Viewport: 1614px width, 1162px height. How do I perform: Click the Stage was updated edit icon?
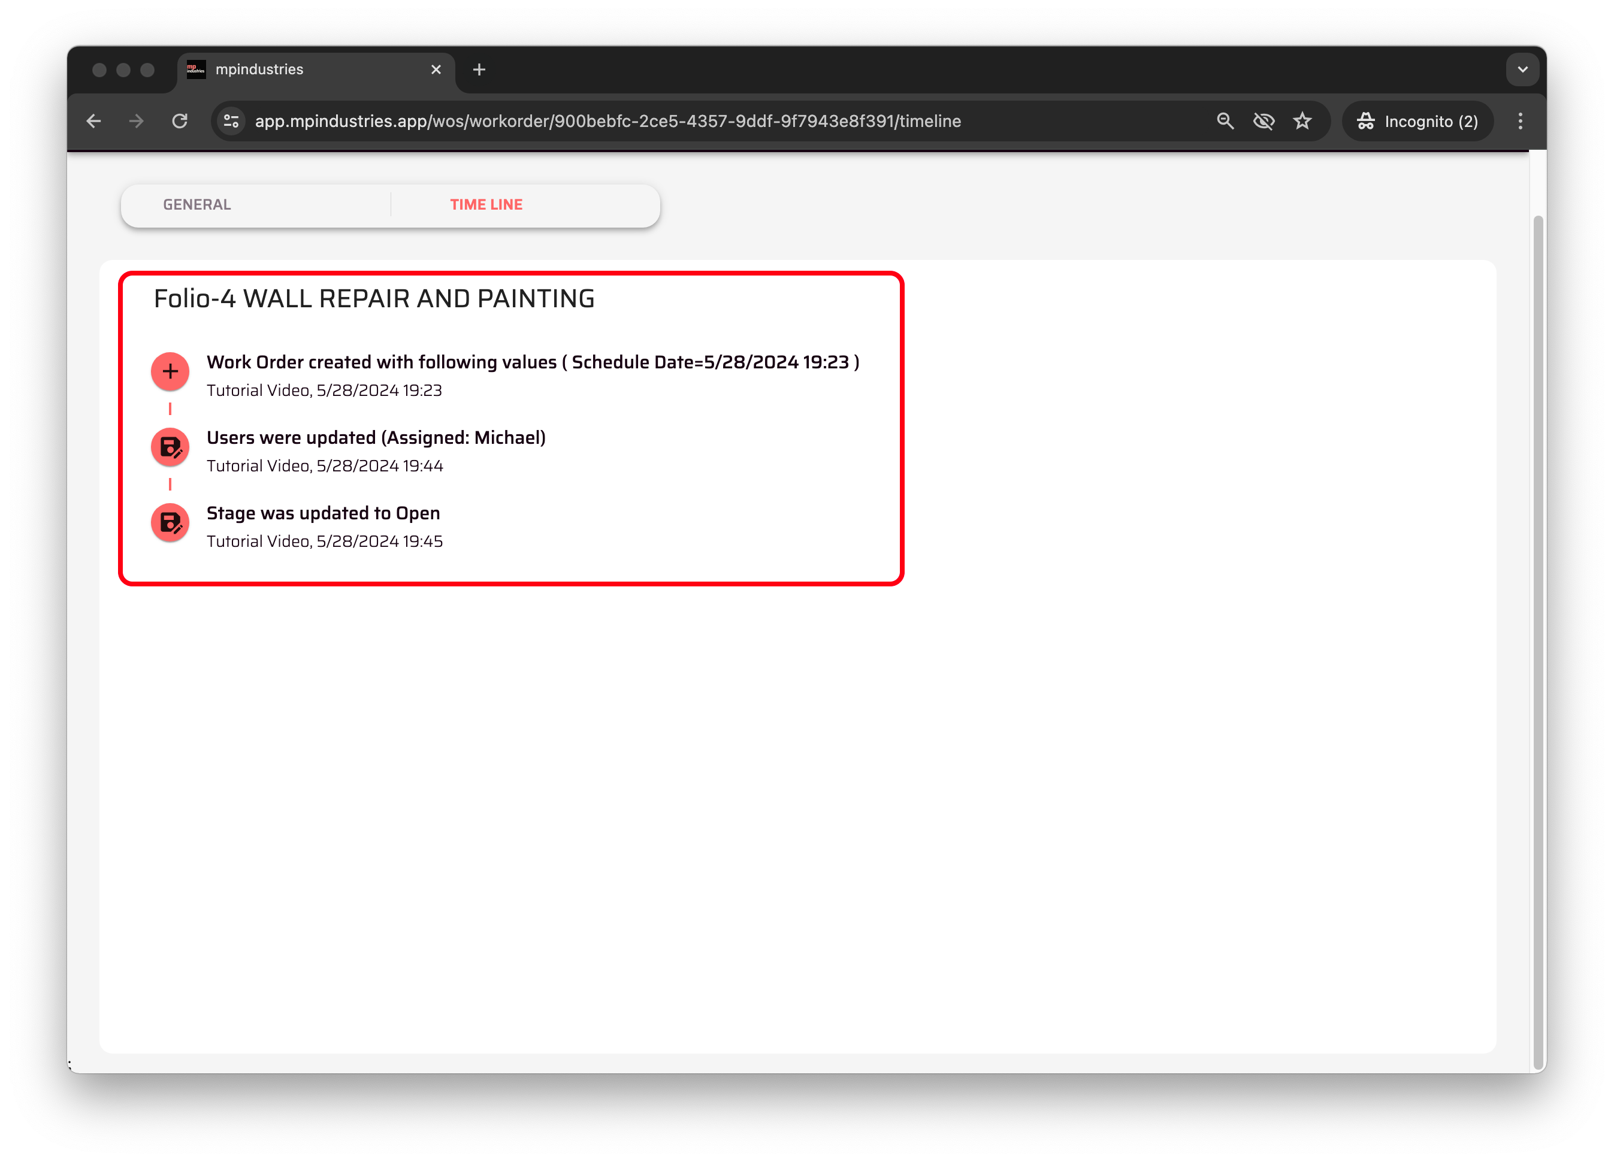click(170, 523)
